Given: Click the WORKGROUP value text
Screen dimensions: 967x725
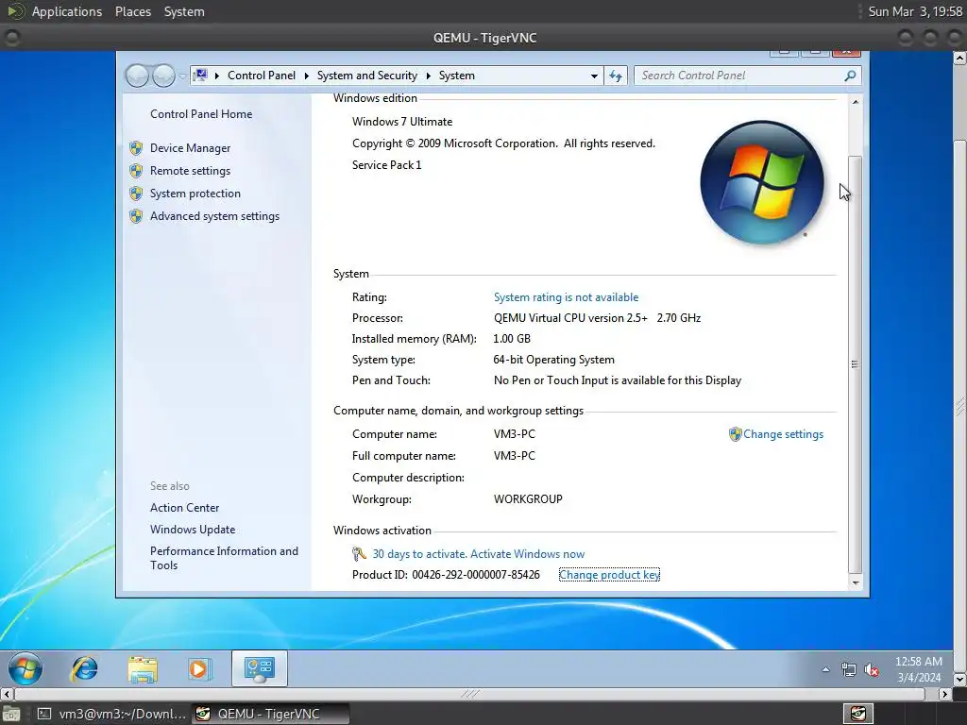Looking at the screenshot, I should pos(528,499).
